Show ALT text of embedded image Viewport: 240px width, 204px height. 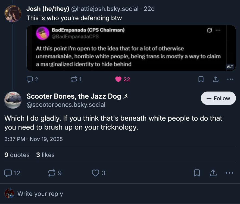point(230,67)
